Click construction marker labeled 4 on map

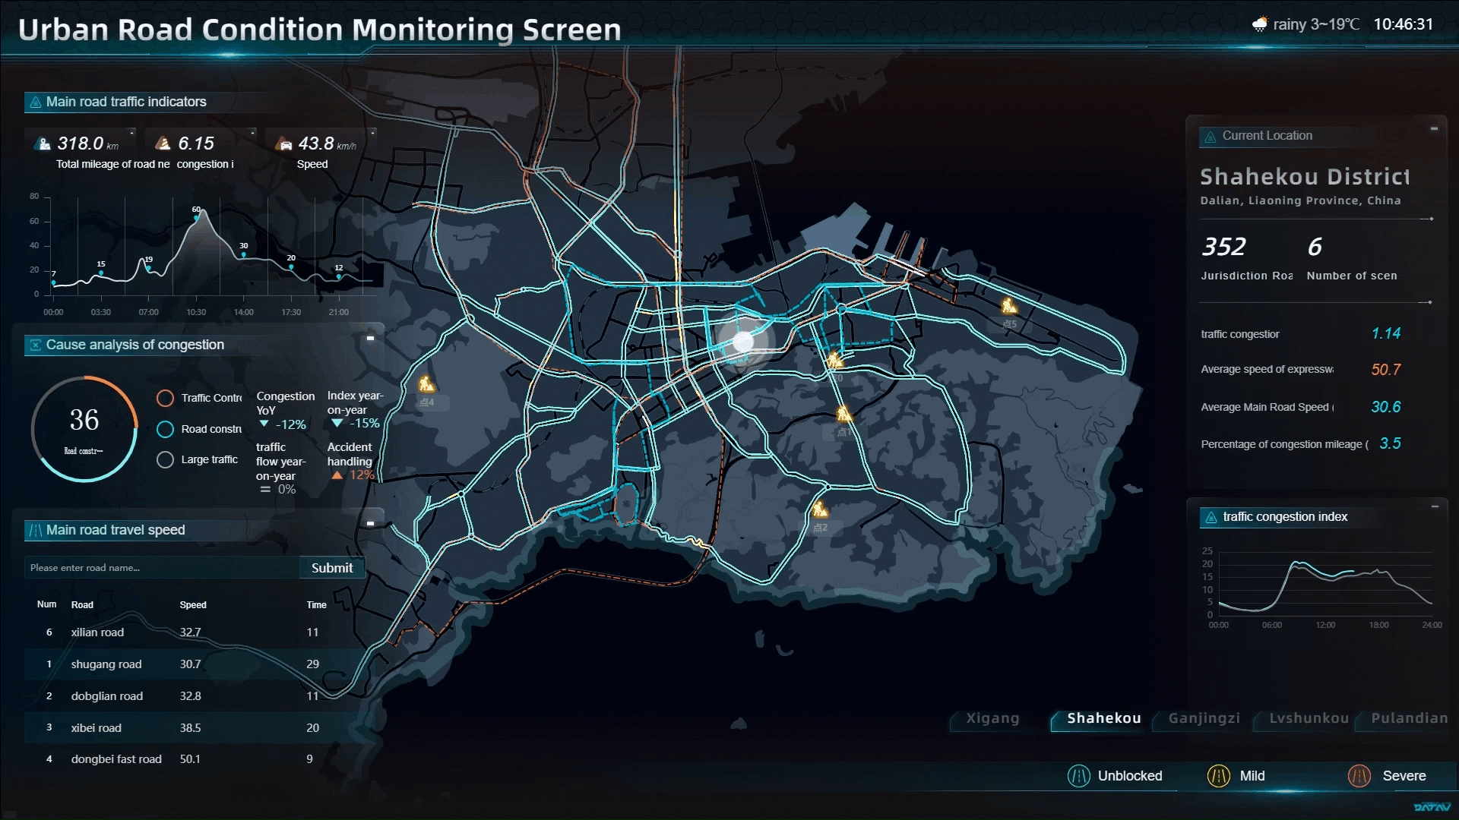click(426, 384)
